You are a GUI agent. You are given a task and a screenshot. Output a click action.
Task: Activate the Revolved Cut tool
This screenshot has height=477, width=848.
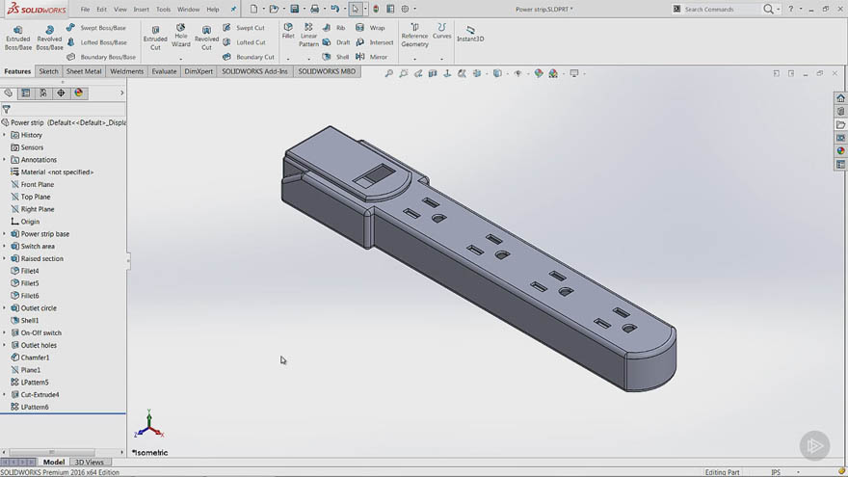(206, 38)
